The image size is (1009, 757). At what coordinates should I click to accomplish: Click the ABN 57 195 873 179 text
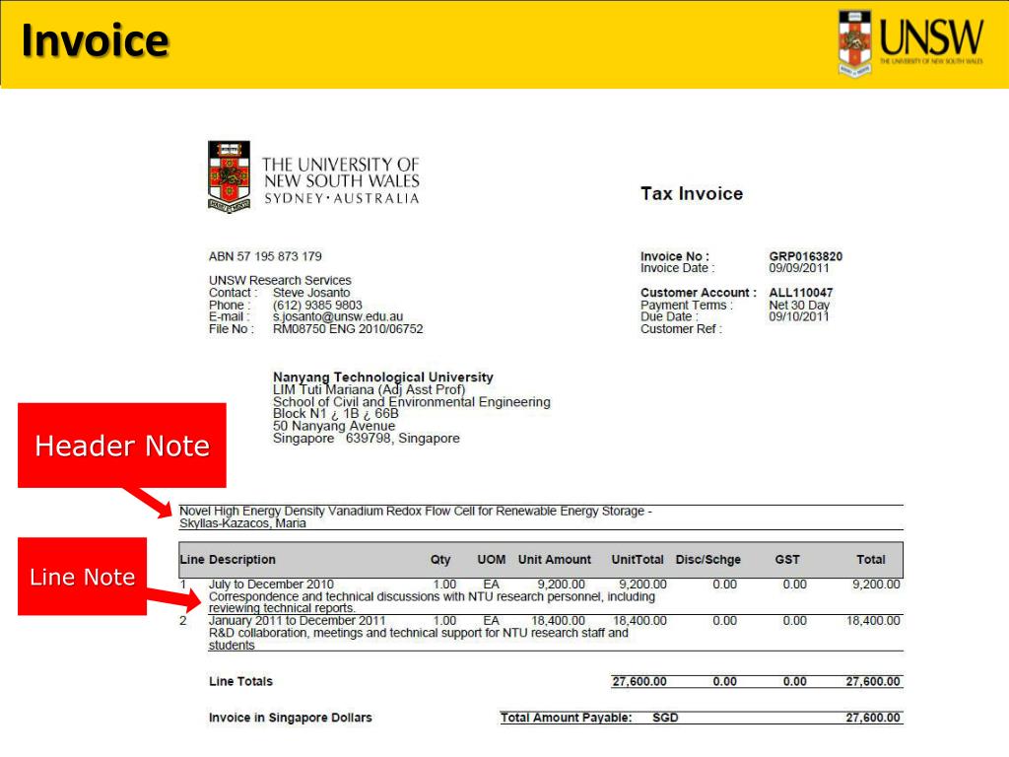265,256
